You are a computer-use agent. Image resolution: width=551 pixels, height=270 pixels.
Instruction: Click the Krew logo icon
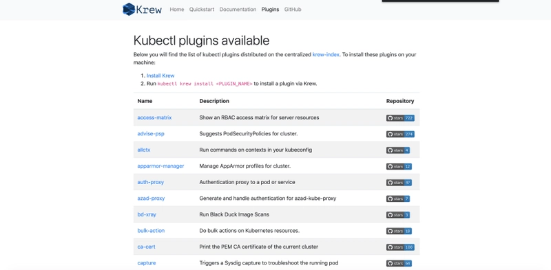[129, 9]
